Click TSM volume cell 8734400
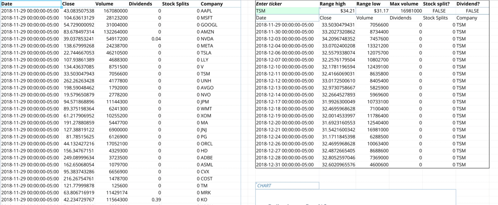Image resolution: width=498 pixels, height=205 pixels. (x=372, y=32)
